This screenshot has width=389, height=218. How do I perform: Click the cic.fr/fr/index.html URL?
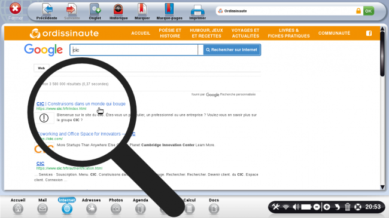point(61,109)
